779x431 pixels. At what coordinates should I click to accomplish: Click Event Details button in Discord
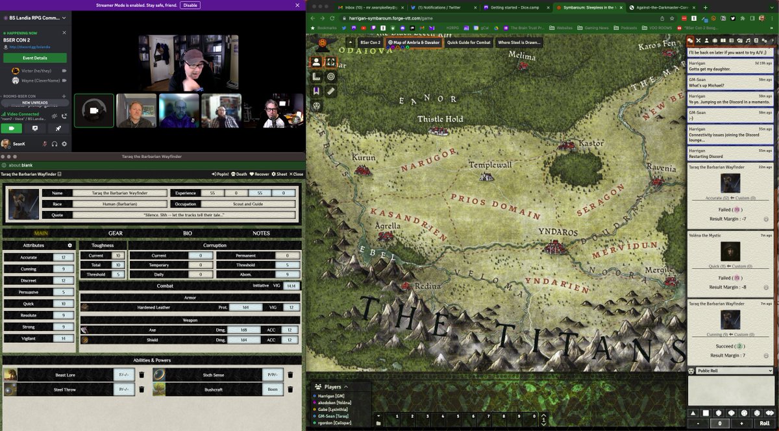tap(35, 58)
